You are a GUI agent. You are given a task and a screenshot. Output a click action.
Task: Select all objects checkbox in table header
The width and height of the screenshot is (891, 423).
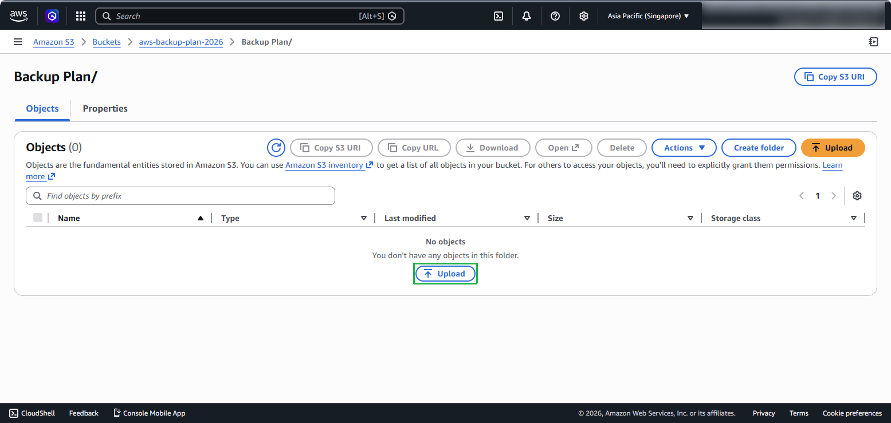coord(38,218)
